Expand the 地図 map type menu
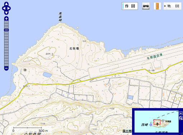This screenshot has width=183, height=135. pos(172,6)
